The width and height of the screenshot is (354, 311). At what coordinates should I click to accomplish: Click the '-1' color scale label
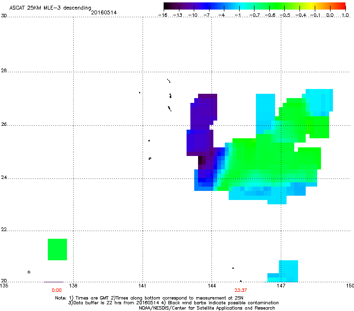(237, 15)
